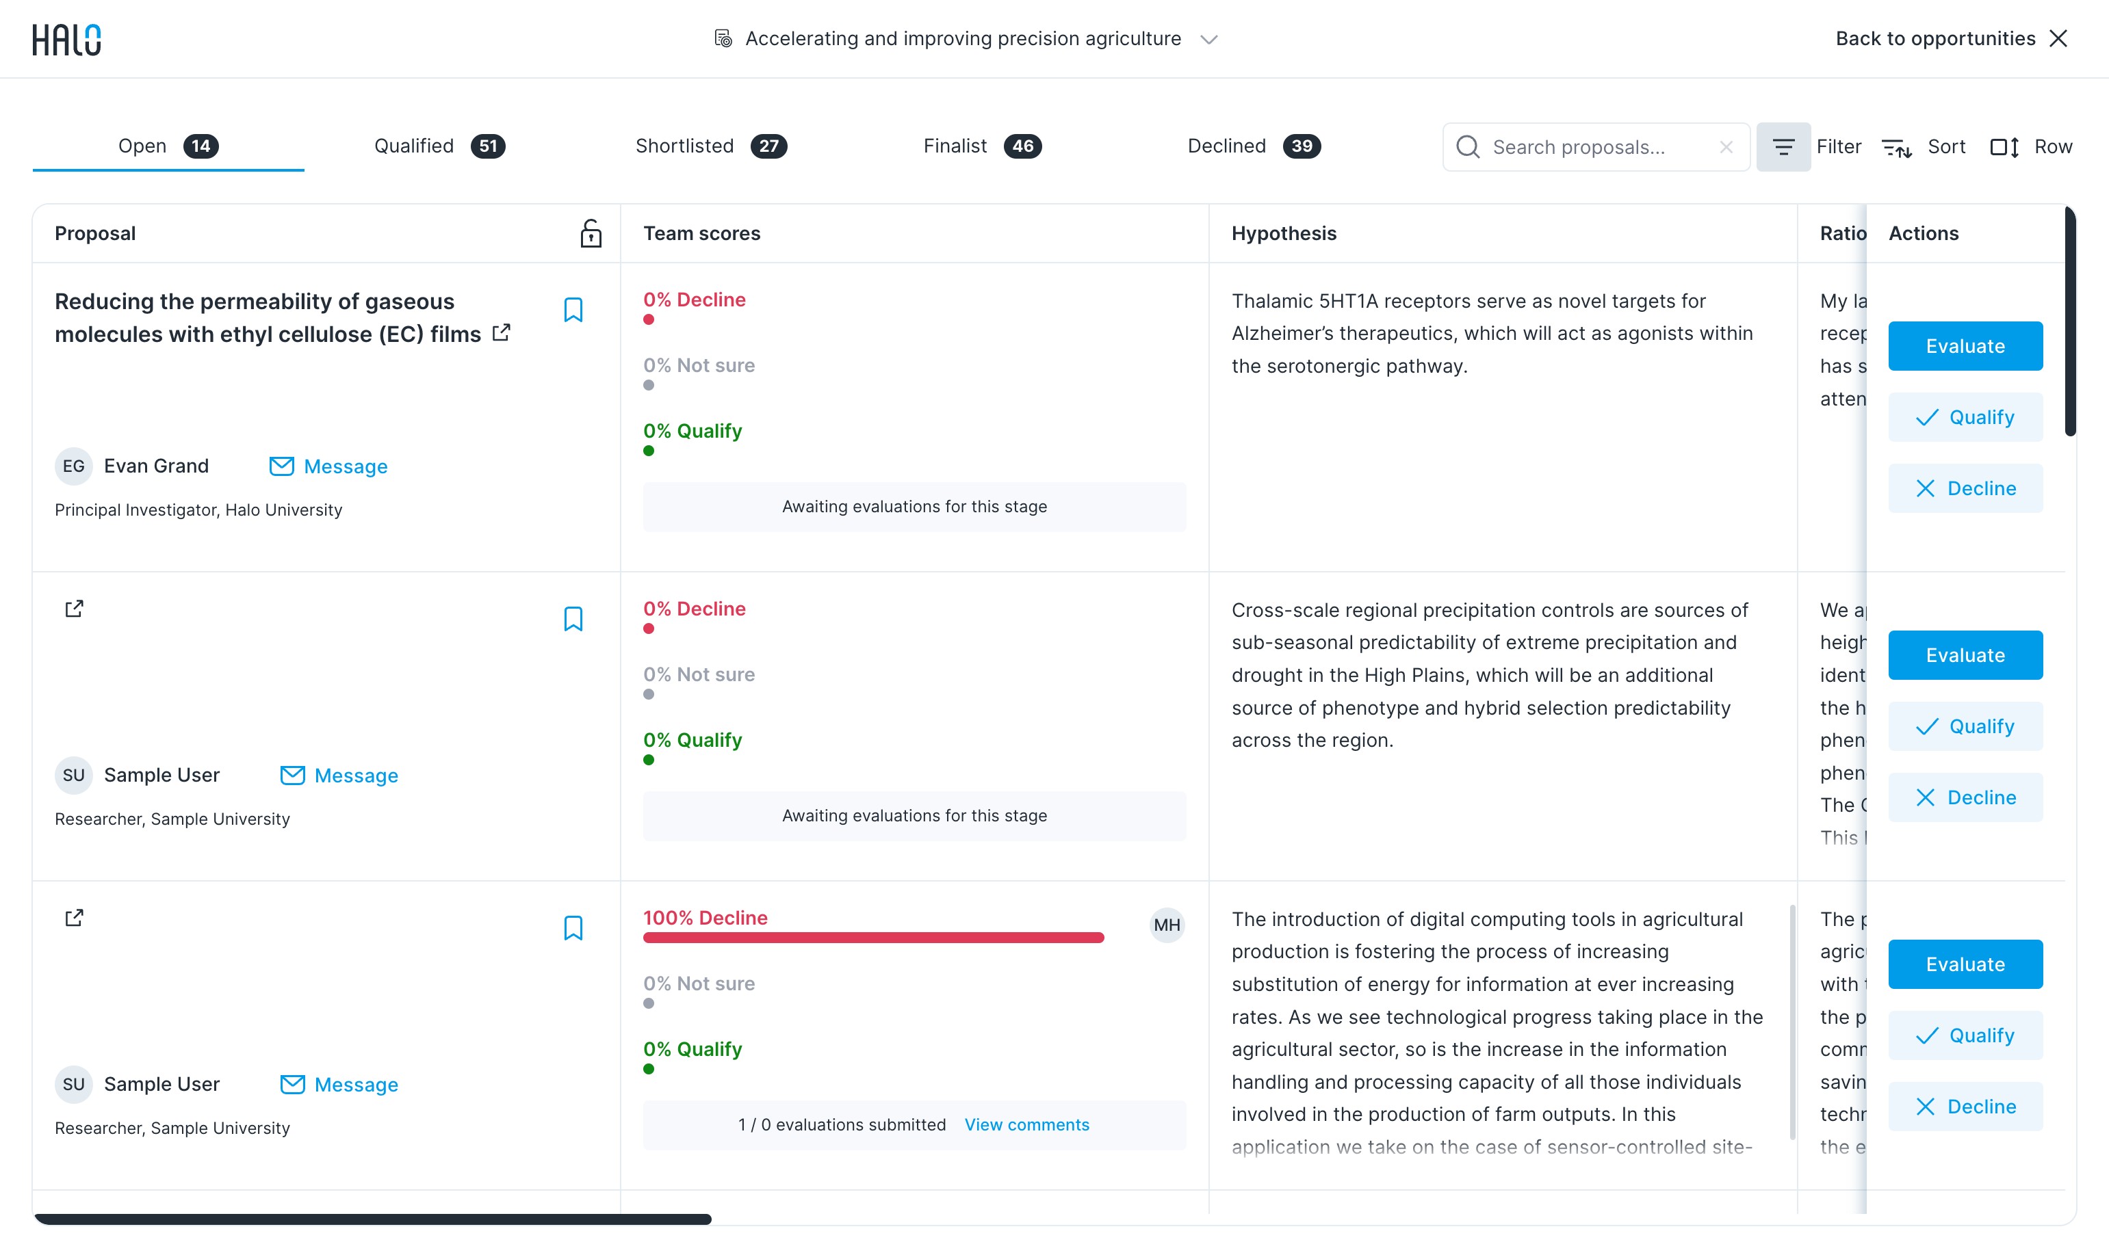Click the HALO logo
2109x1257 pixels.
coord(66,39)
